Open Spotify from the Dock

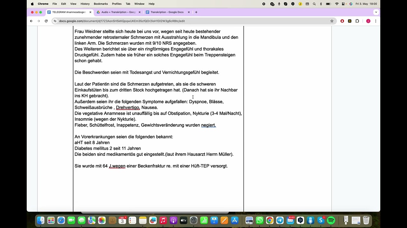(x=331, y=220)
